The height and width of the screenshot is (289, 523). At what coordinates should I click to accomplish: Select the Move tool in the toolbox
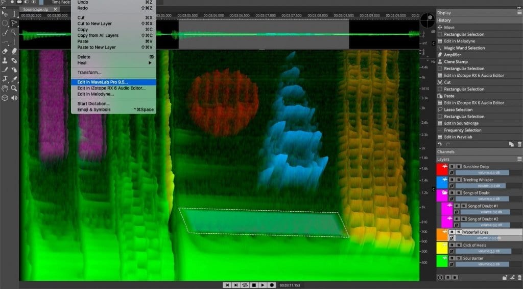(x=5, y=14)
